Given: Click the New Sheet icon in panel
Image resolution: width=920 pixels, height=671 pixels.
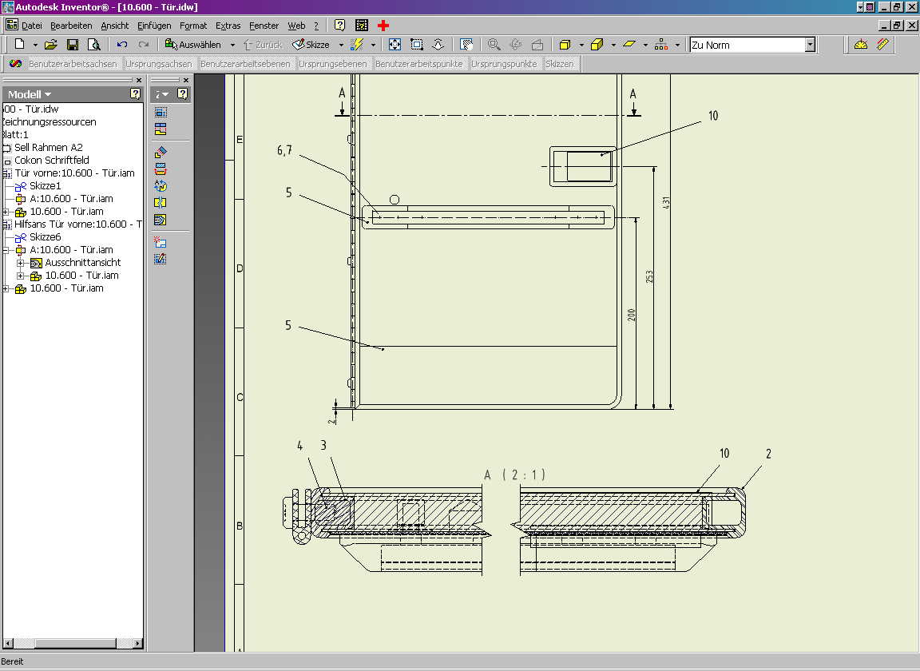Looking at the screenshot, I should pos(161,241).
